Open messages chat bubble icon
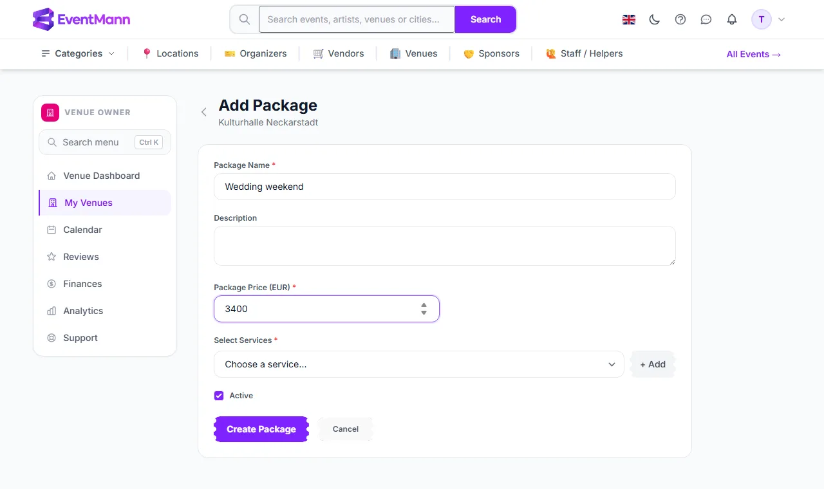The height and width of the screenshot is (489, 824). (x=706, y=19)
